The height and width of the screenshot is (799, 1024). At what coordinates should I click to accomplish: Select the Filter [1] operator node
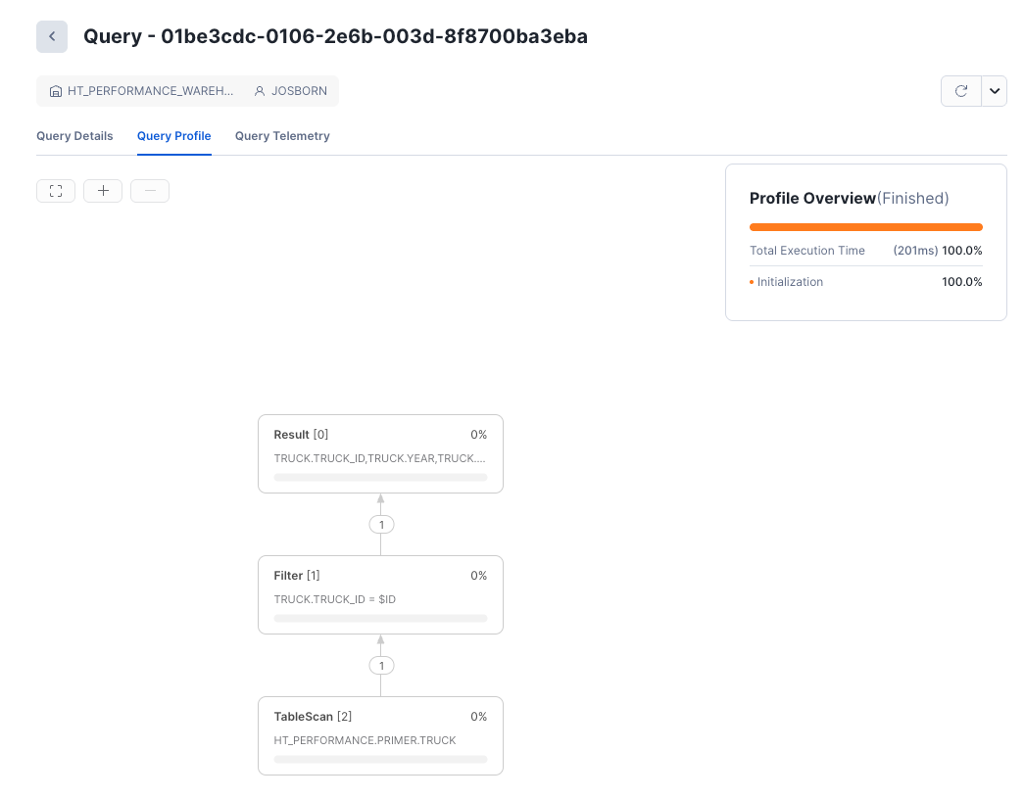380,594
